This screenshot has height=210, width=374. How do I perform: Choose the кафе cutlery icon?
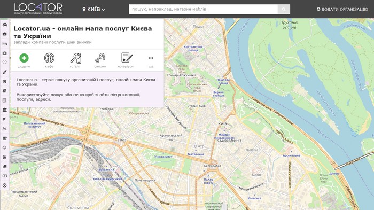[49, 58]
